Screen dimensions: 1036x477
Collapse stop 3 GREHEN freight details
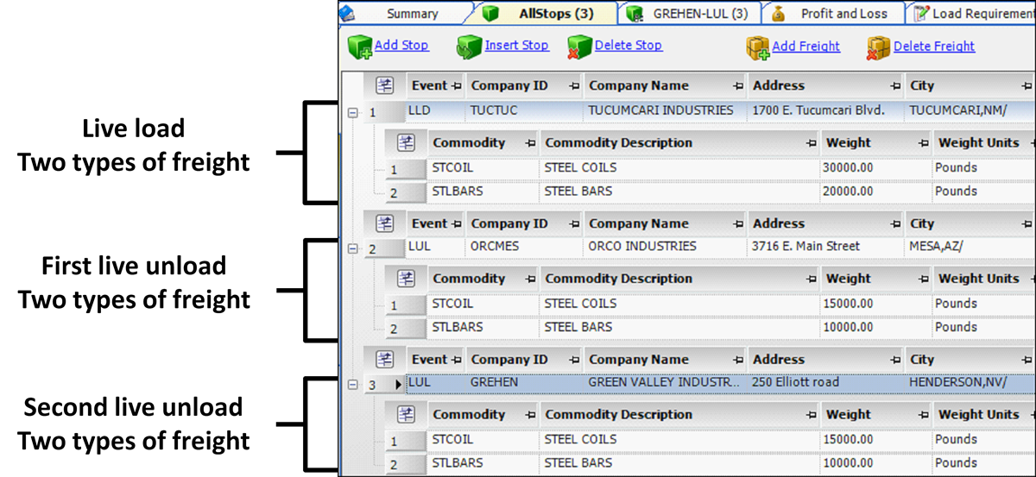click(x=352, y=385)
